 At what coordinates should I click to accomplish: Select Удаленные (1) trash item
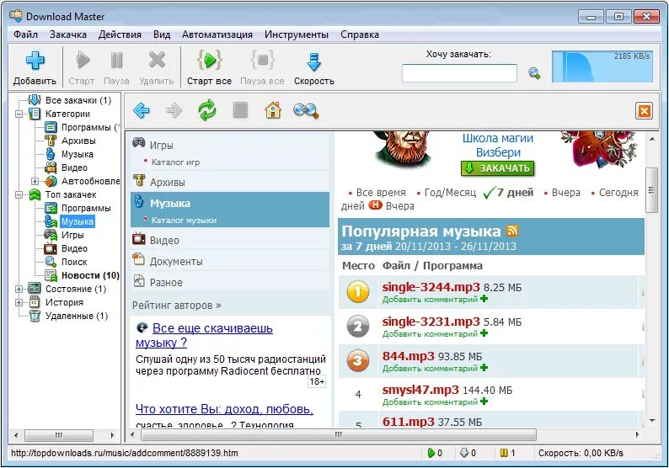pos(77,316)
